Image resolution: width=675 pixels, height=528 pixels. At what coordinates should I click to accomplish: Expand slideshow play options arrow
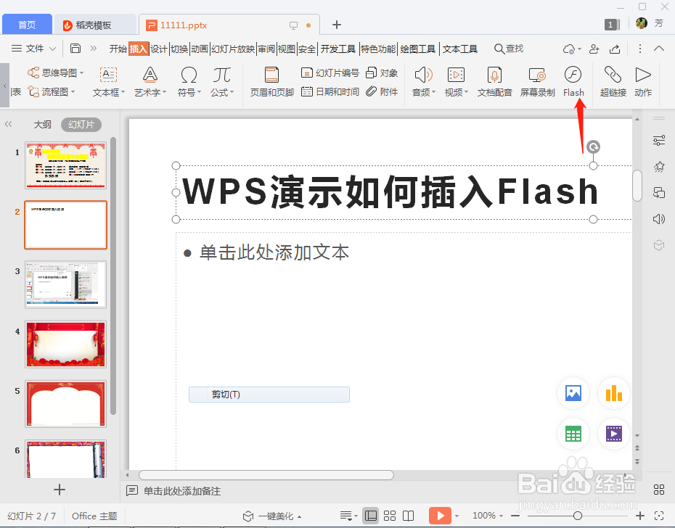tap(457, 516)
